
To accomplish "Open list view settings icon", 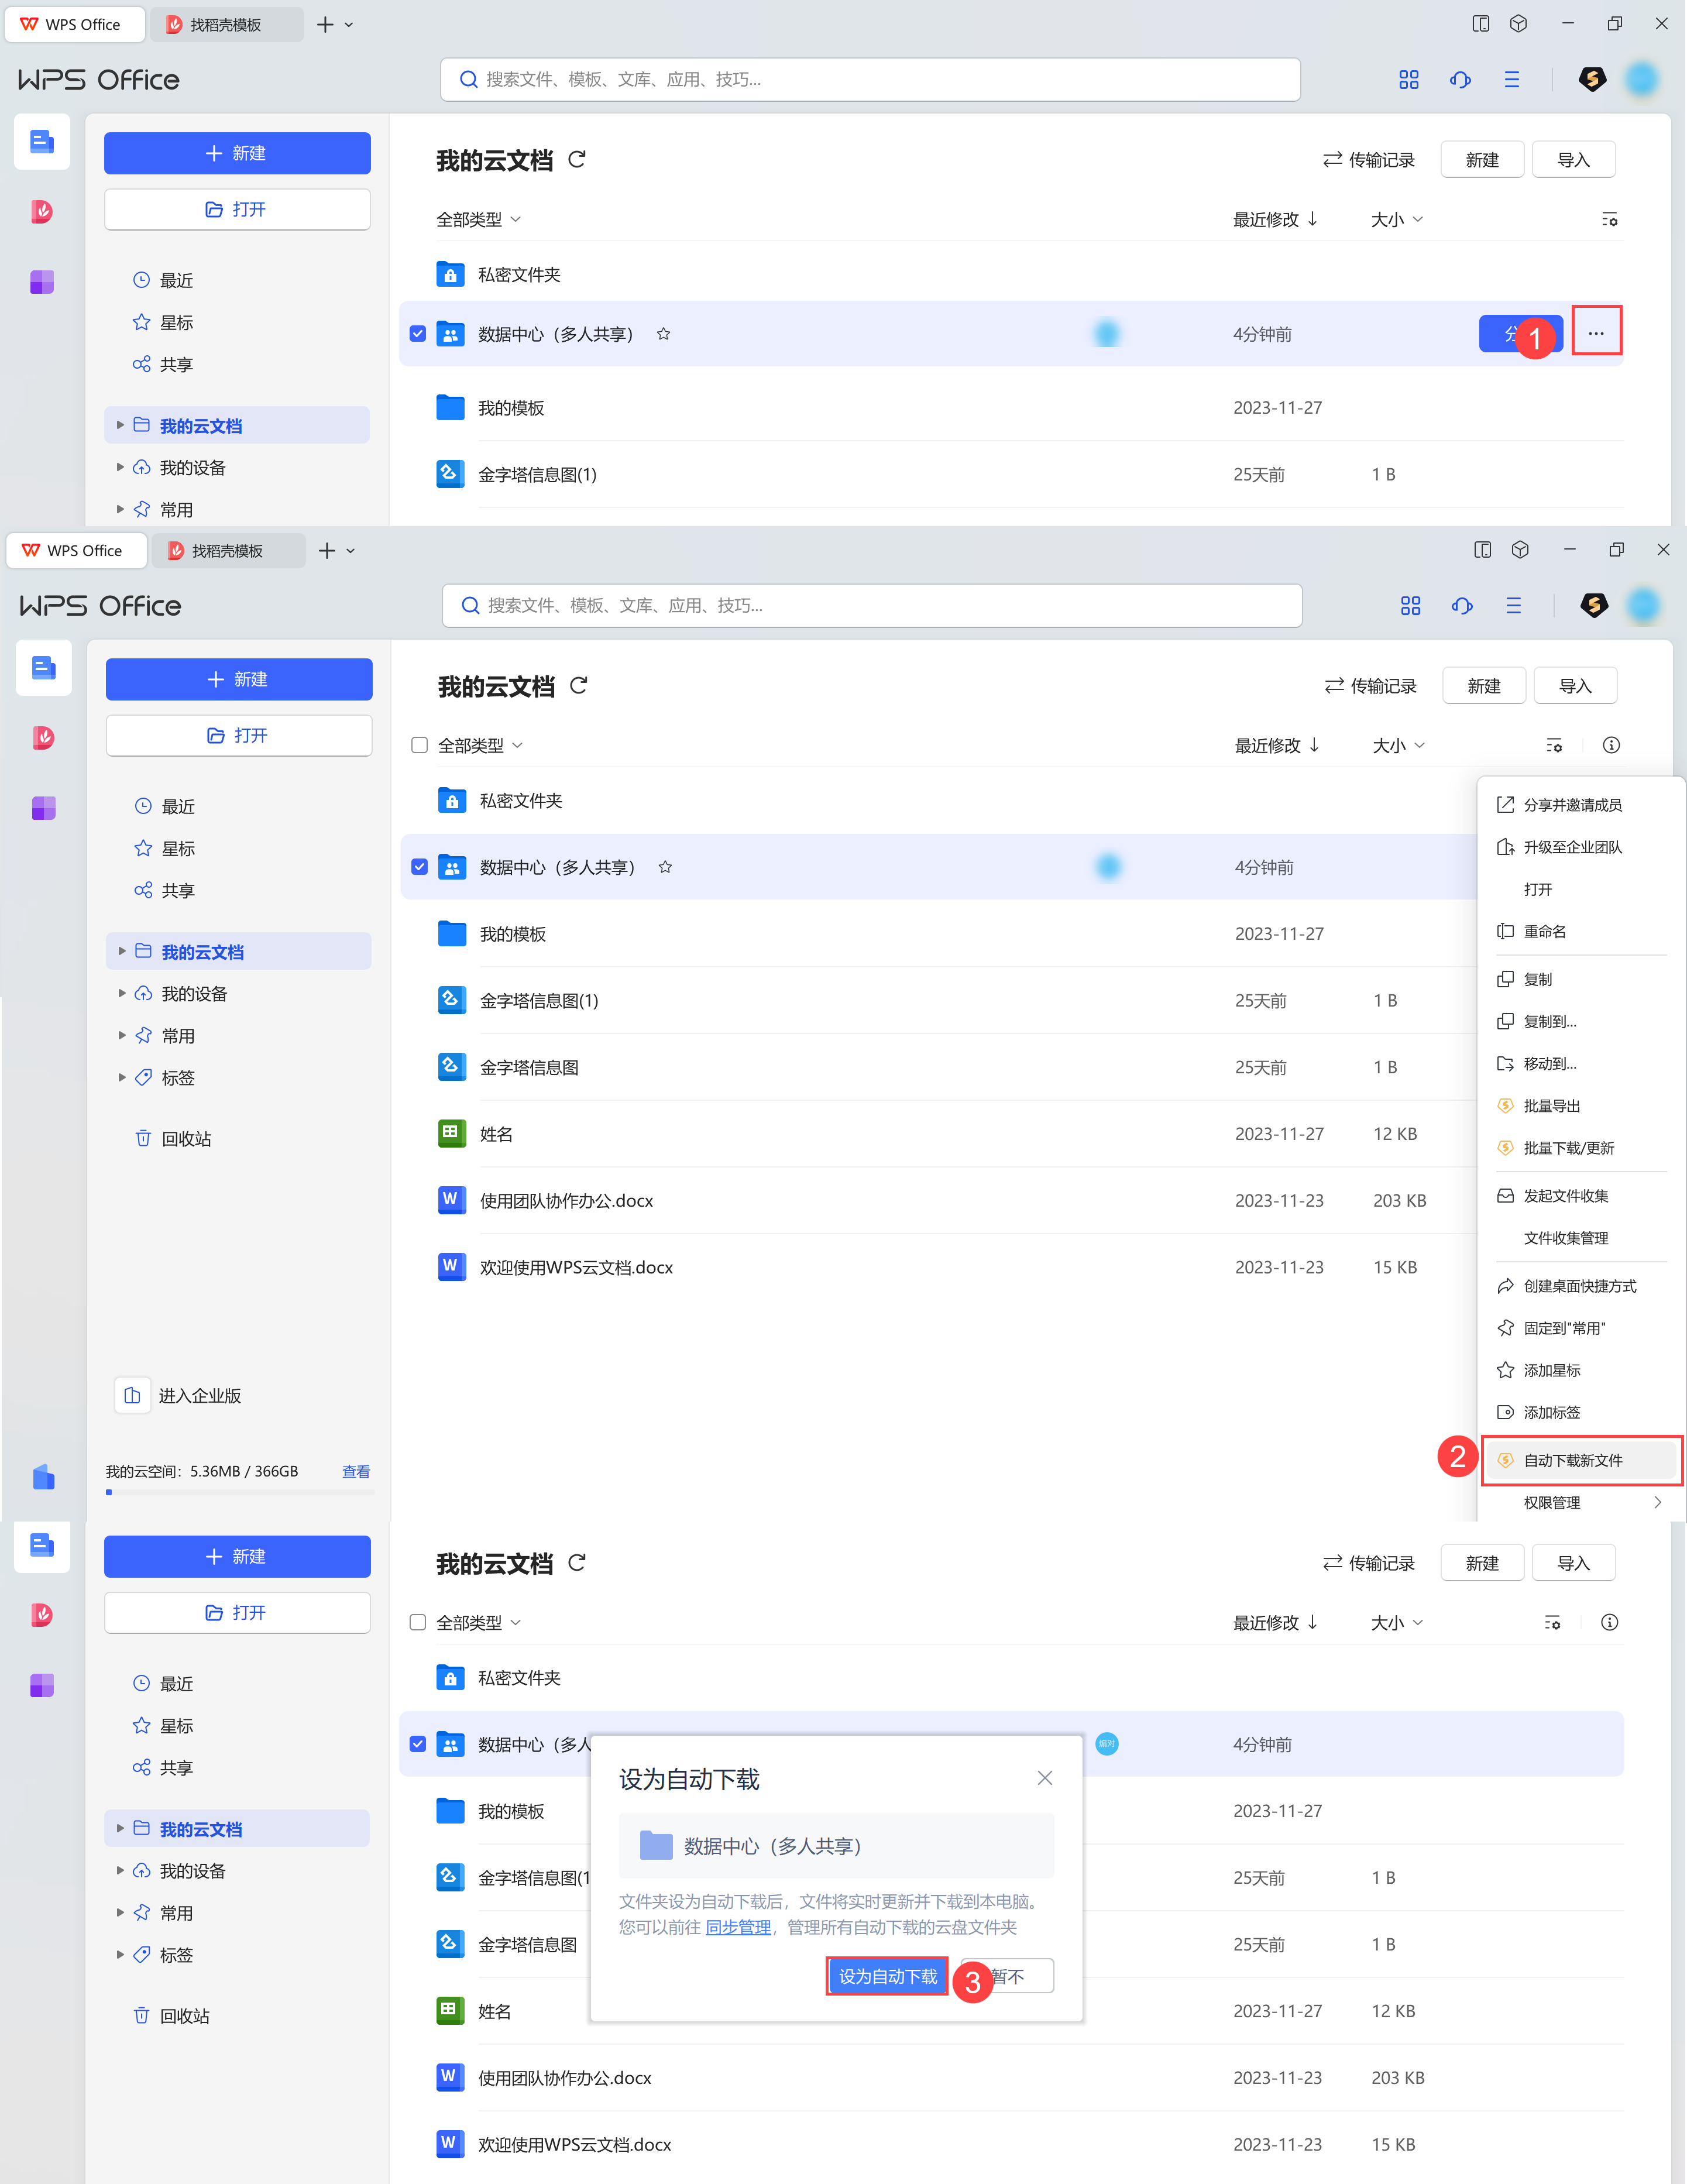I will tap(1609, 219).
